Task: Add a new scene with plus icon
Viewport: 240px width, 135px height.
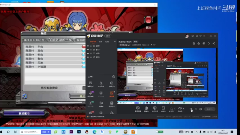Action: click(115, 42)
